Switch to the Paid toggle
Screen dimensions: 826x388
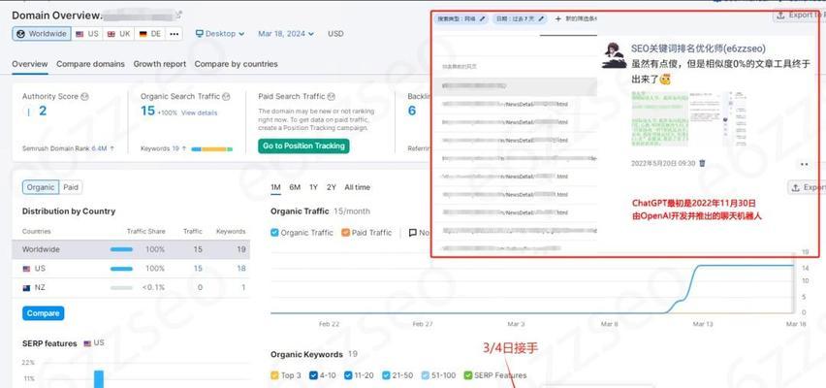71,187
